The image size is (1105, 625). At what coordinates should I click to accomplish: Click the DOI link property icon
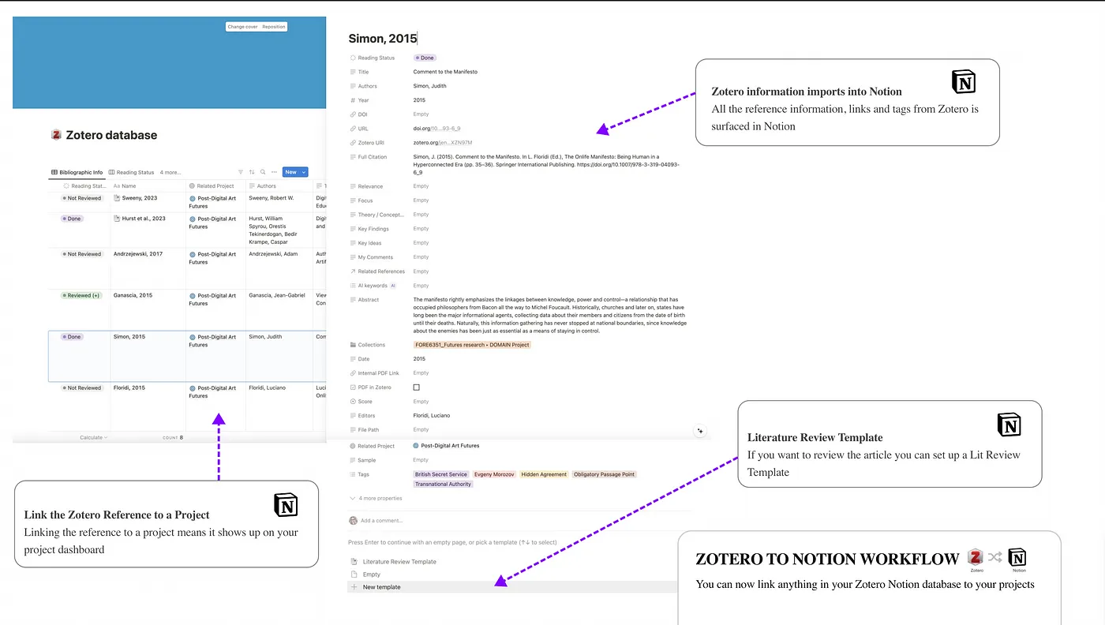click(353, 114)
